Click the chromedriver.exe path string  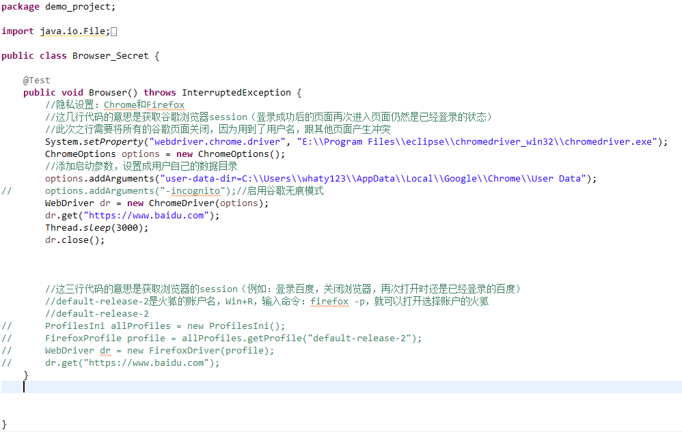click(x=477, y=142)
